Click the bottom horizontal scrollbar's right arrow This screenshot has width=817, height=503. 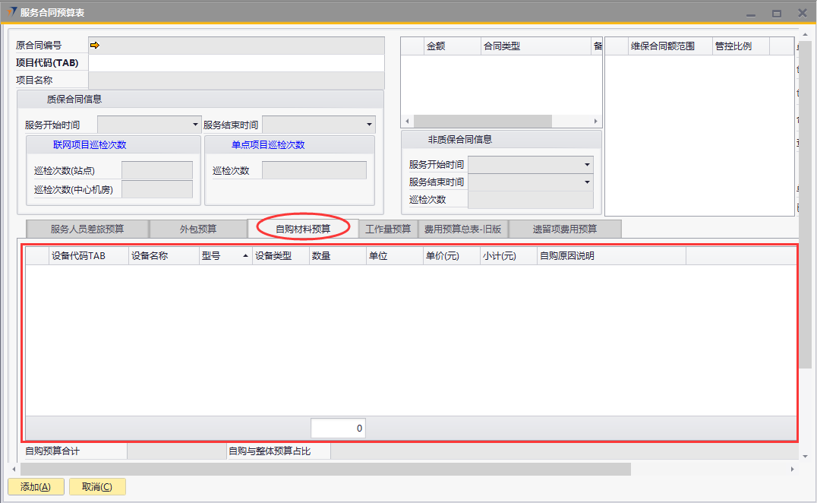(793, 470)
